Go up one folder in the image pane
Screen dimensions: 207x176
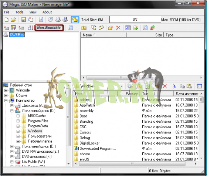(84, 28)
